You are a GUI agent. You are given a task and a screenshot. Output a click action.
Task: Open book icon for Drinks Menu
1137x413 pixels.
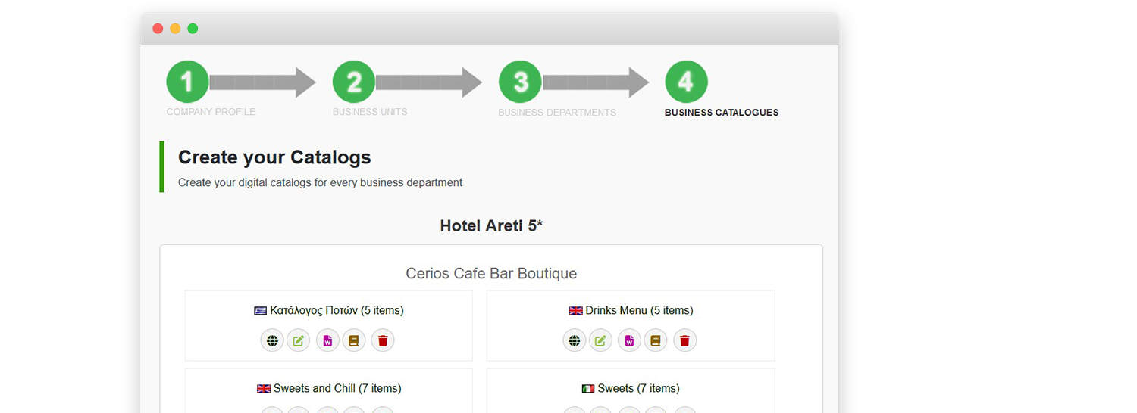656,340
